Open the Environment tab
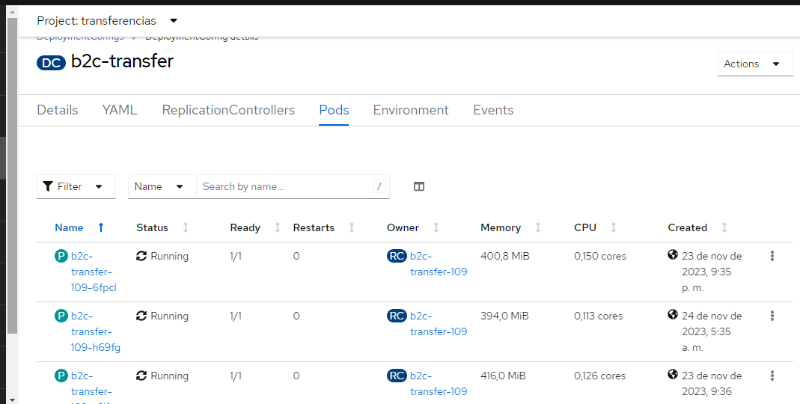Screen dimensions: 800x404 click(411, 110)
